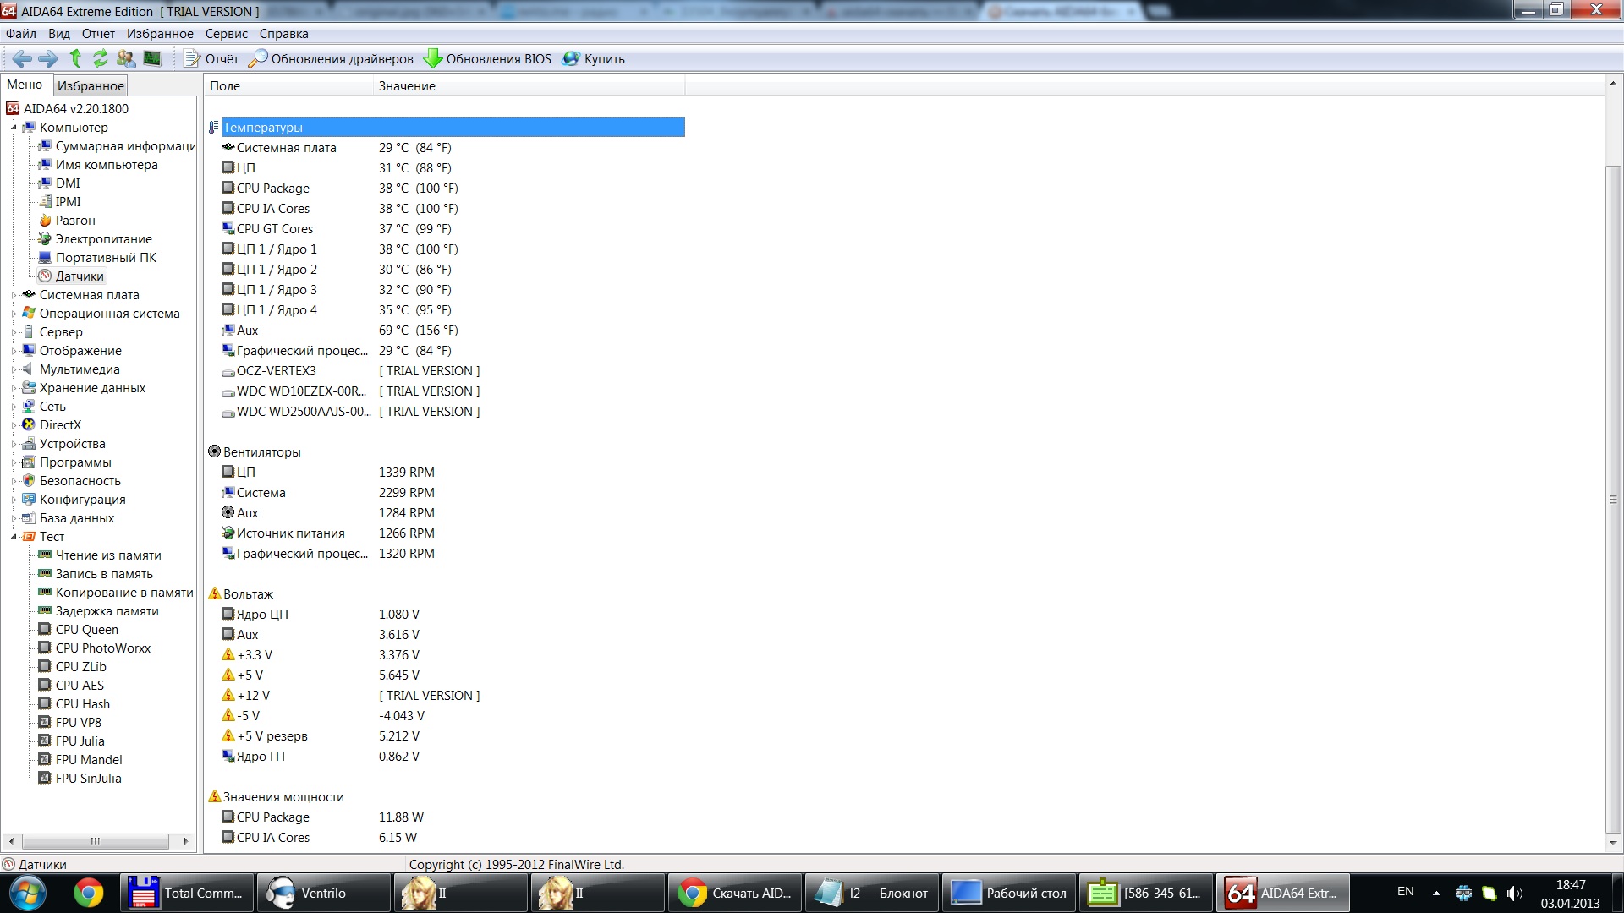Open the Избранное menu in menu bar
Image resolution: width=1624 pixels, height=913 pixels.
click(160, 34)
